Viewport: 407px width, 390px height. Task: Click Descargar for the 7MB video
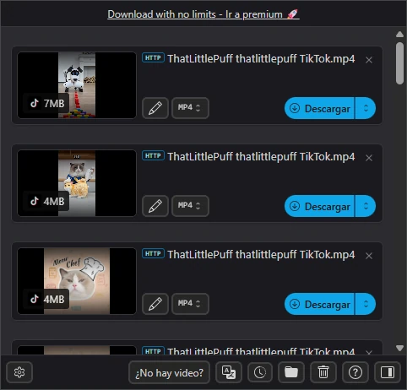(319, 108)
